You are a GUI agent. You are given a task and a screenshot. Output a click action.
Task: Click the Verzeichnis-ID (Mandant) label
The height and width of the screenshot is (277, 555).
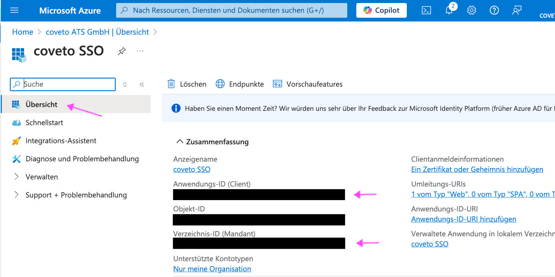point(214,234)
